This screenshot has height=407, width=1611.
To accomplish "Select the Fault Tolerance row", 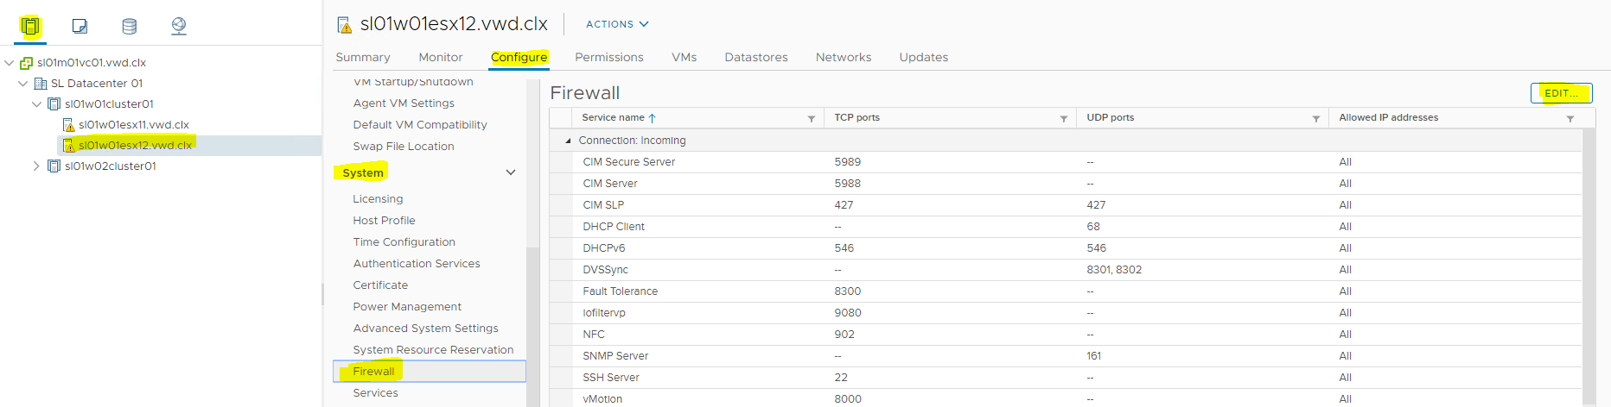I will 1066,291.
